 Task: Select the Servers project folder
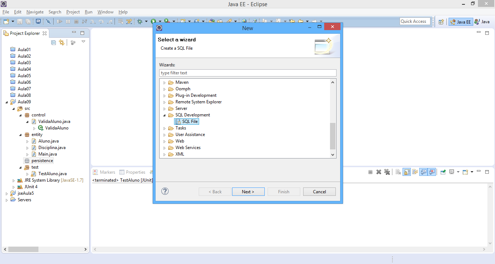pos(21,200)
